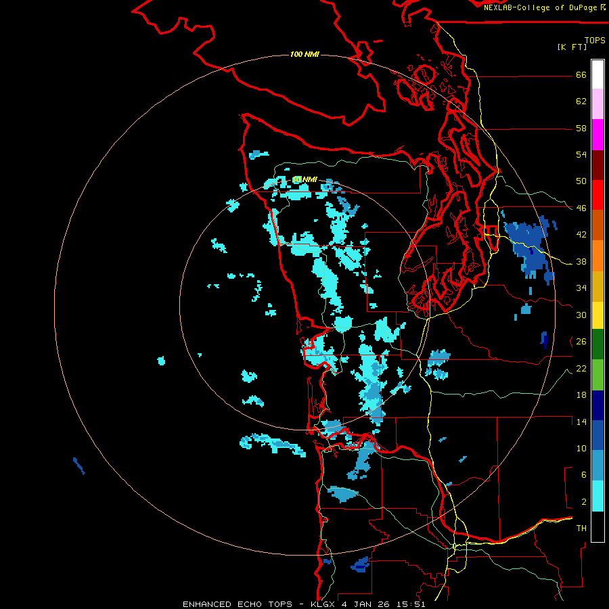Click the legend value 42
This screenshot has width=609, height=609.
click(x=581, y=235)
